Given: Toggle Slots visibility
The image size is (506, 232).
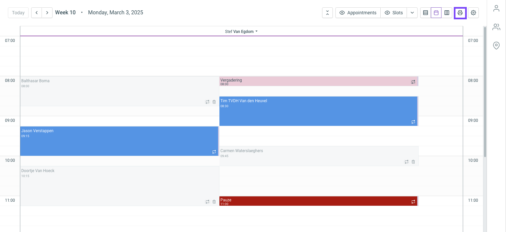Looking at the screenshot, I should click(394, 13).
